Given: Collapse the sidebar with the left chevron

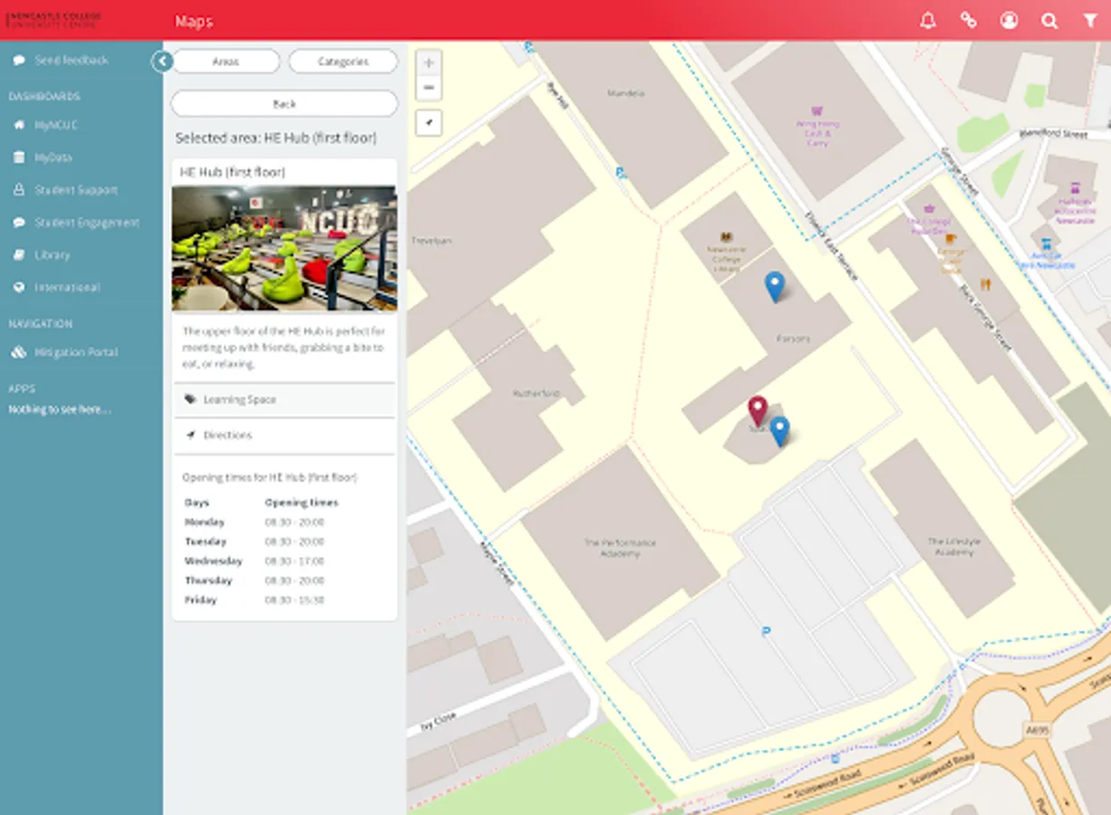Looking at the screenshot, I should pos(162,61).
